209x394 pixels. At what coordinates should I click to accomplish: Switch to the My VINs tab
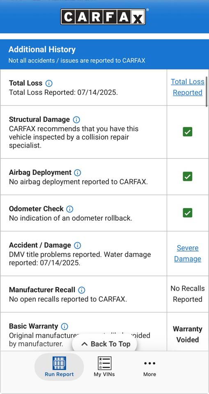104,367
